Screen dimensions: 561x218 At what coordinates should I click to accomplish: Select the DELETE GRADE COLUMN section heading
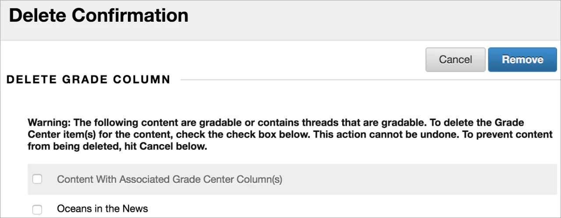point(88,80)
